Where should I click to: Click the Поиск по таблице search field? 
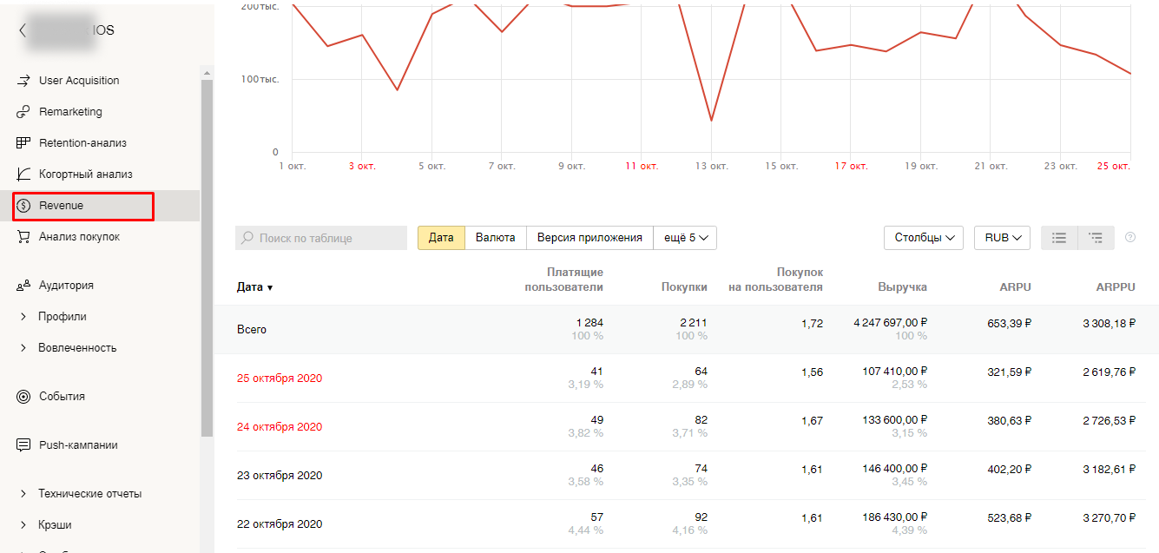click(x=321, y=238)
